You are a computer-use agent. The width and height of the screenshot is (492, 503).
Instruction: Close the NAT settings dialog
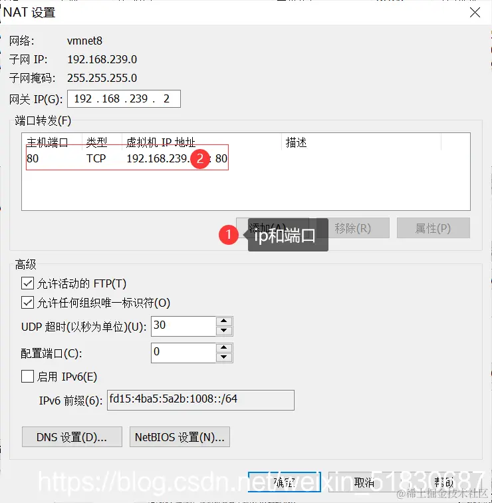pyautogui.click(x=475, y=13)
